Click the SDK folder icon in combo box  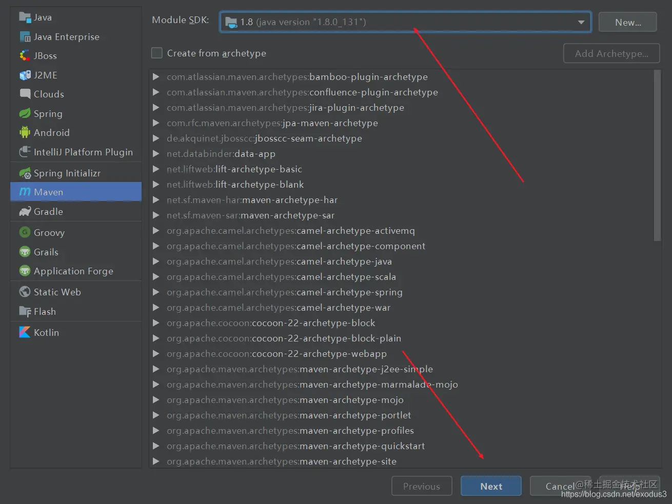[x=231, y=22]
